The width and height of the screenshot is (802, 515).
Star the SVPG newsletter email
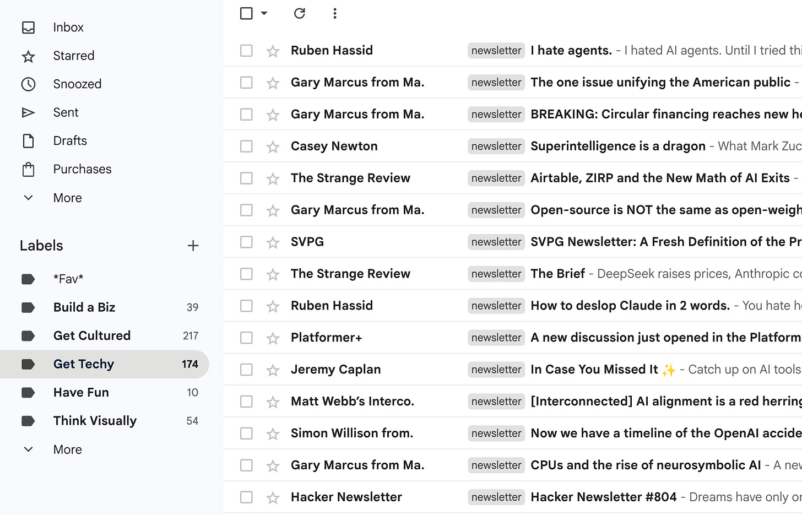273,243
